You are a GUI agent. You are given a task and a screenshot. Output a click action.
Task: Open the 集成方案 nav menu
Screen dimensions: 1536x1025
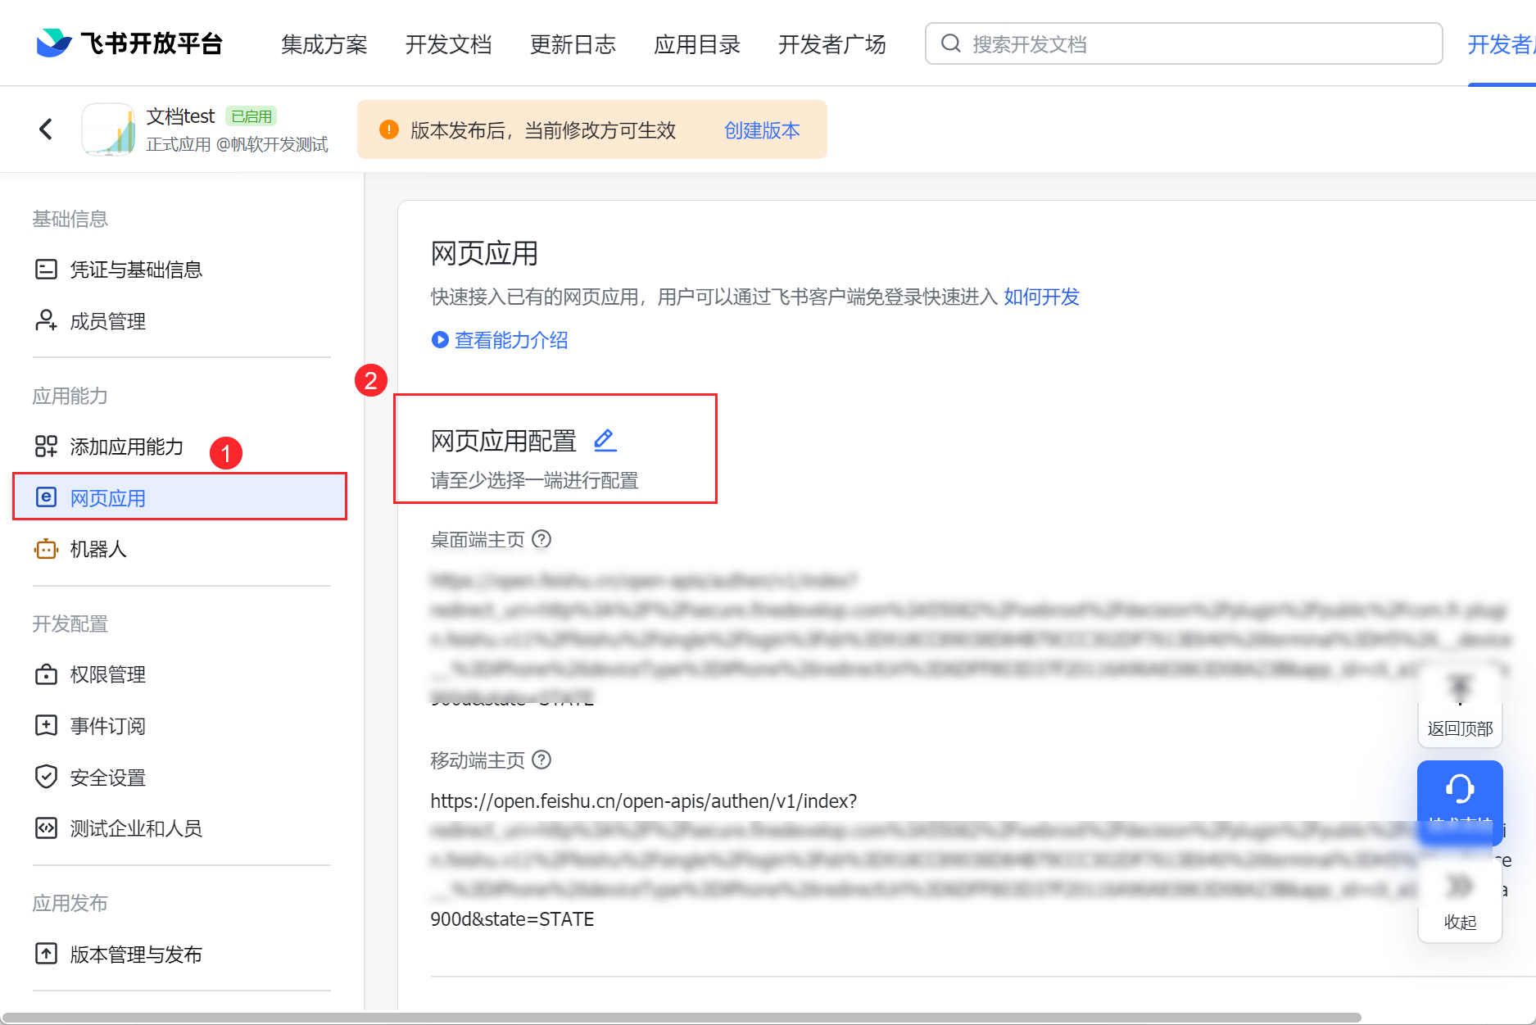point(324,44)
